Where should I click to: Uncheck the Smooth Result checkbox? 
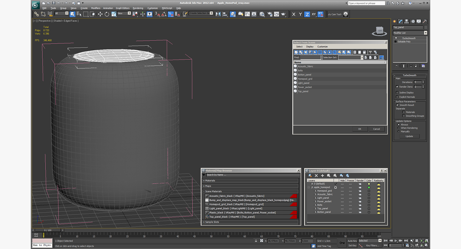point(397,105)
